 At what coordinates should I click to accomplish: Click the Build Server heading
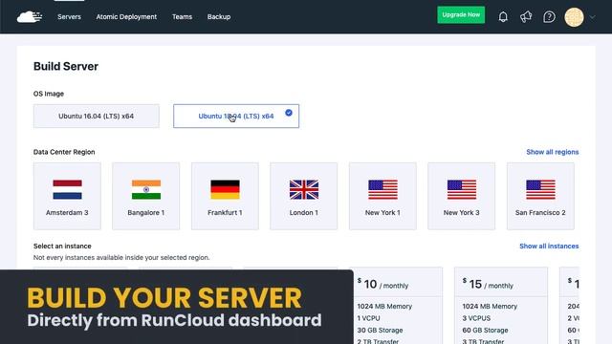(x=66, y=66)
